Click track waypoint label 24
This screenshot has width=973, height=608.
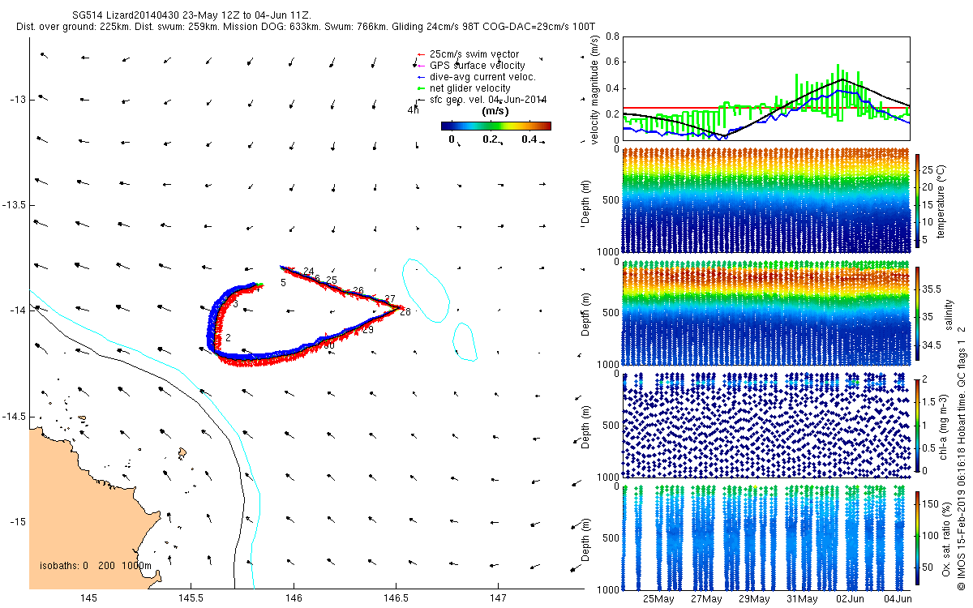coord(308,271)
